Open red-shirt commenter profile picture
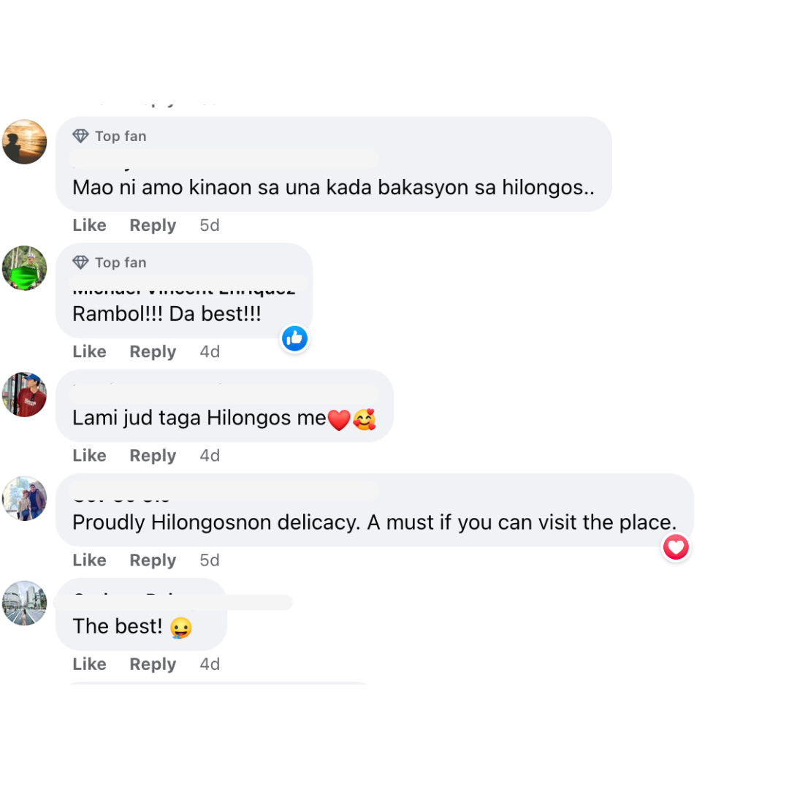The image size is (789, 789). click(25, 394)
